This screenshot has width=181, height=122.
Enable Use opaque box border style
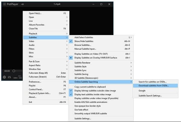101,106
